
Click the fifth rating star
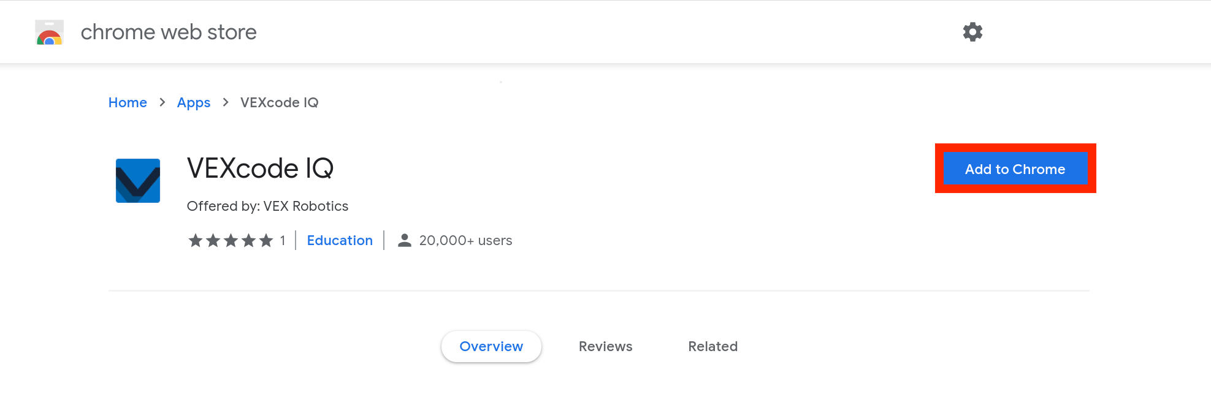(x=266, y=240)
